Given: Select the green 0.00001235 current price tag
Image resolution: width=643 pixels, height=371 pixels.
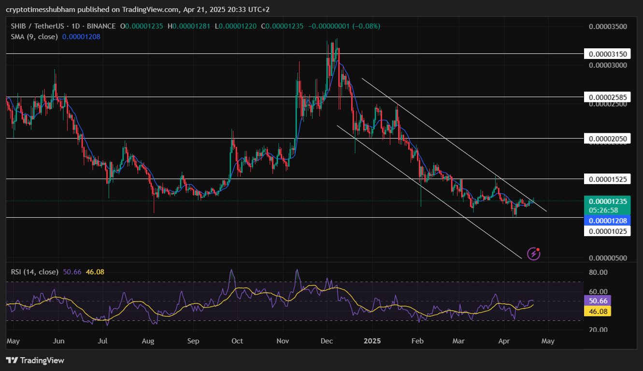Looking at the screenshot, I should click(x=607, y=201).
